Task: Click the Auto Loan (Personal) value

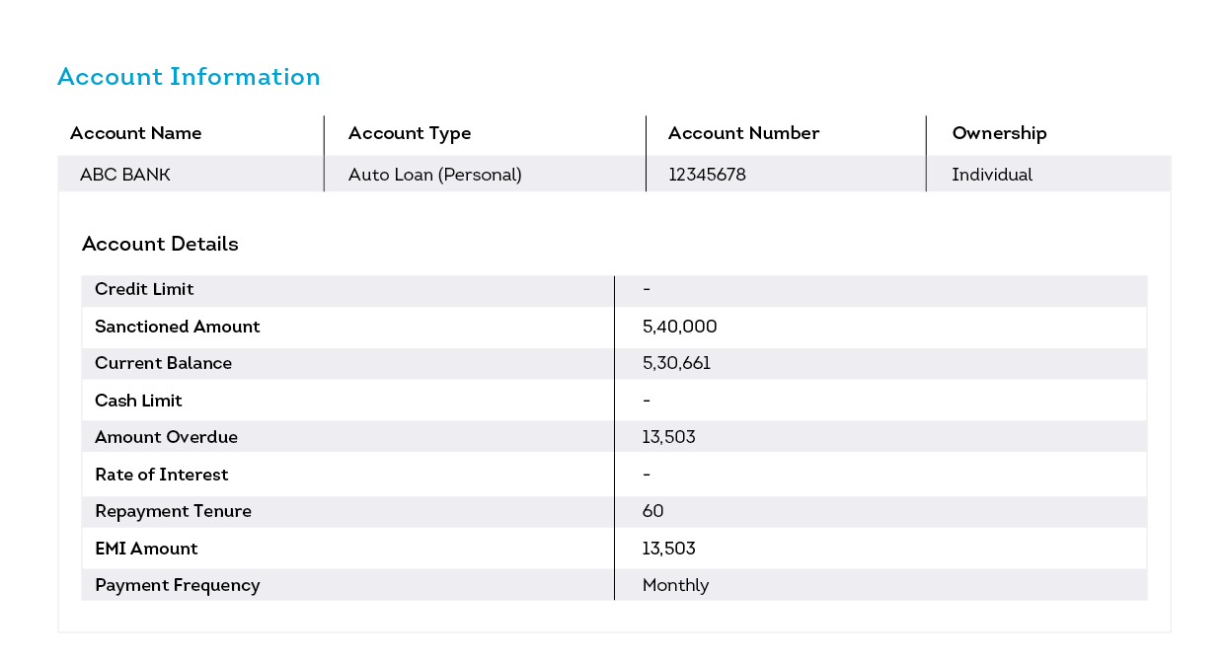Action: pyautogui.click(x=434, y=175)
